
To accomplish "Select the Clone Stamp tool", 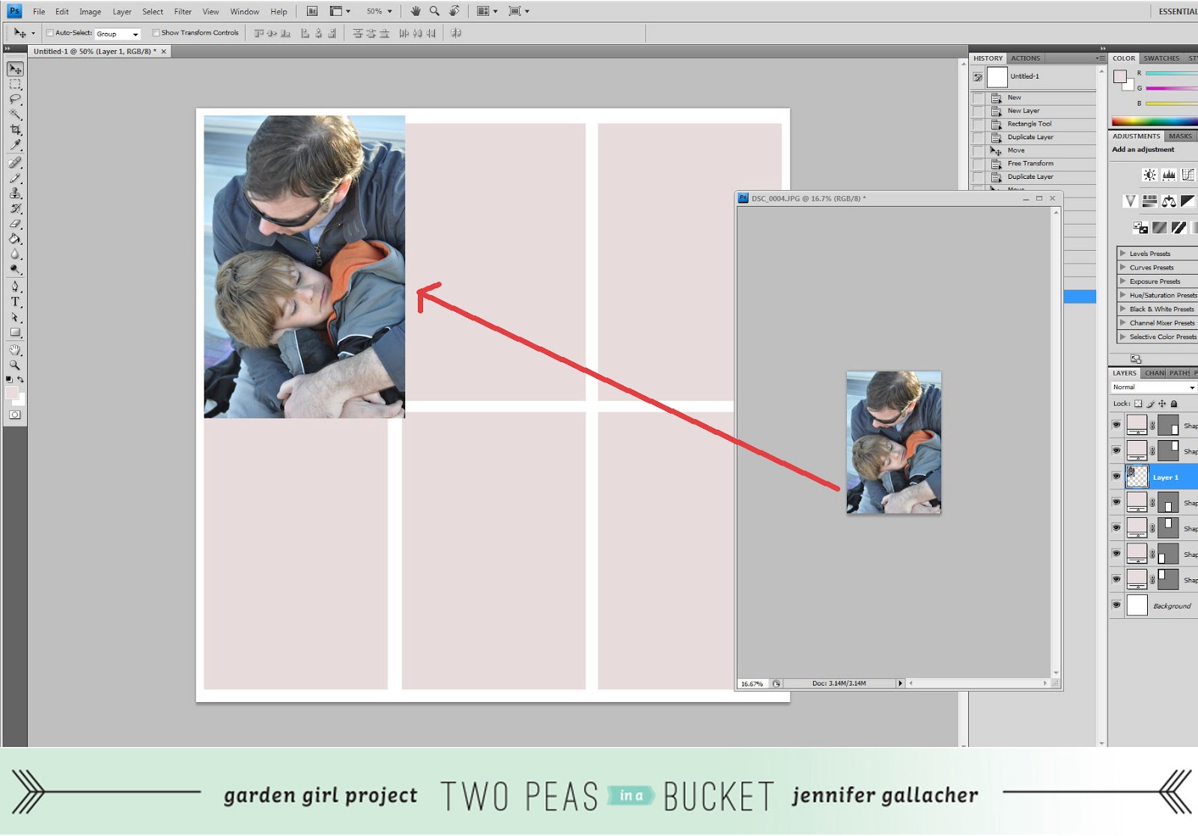I will pyautogui.click(x=16, y=192).
